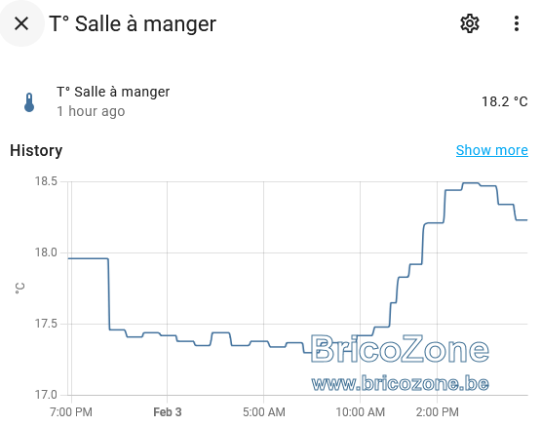Click the 18.5 y-axis tick label
Screen dimensions: 541x426
coord(46,181)
